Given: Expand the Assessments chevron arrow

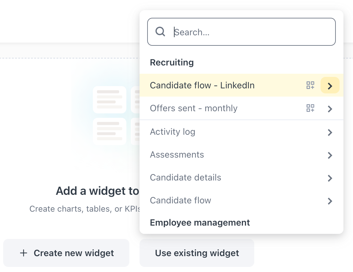Looking at the screenshot, I should pyautogui.click(x=330, y=155).
